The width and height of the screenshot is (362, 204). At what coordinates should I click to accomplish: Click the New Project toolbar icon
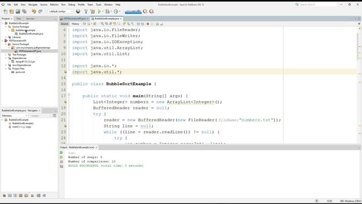pyautogui.click(x=11, y=11)
